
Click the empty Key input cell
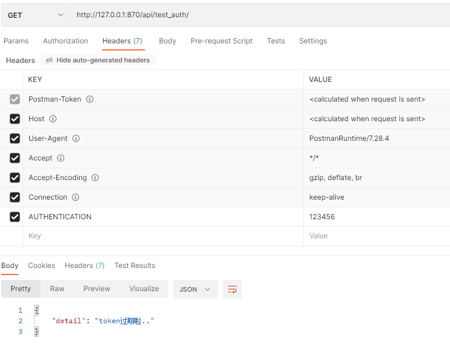161,236
